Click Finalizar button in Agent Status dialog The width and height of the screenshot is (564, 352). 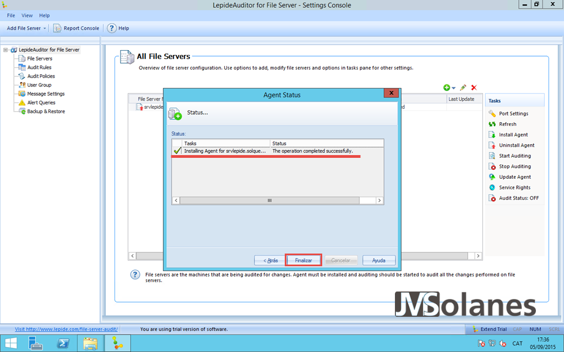pyautogui.click(x=303, y=260)
